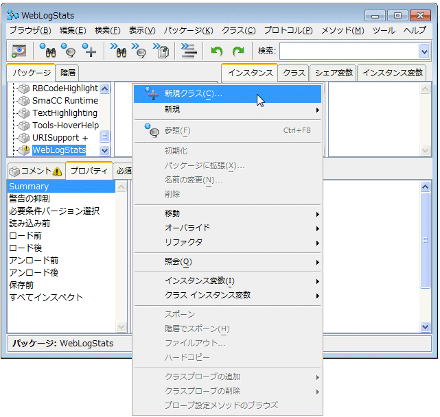Open the パッケージ(K) menu in menu bar
The image size is (440, 417).
[x=188, y=30]
